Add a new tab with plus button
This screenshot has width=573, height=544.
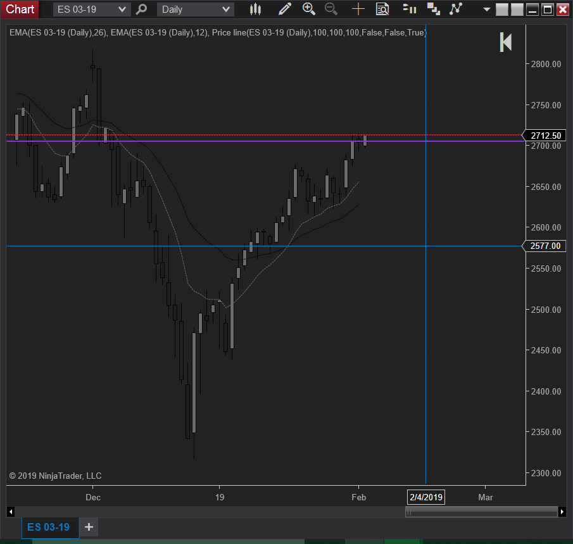[x=89, y=527]
